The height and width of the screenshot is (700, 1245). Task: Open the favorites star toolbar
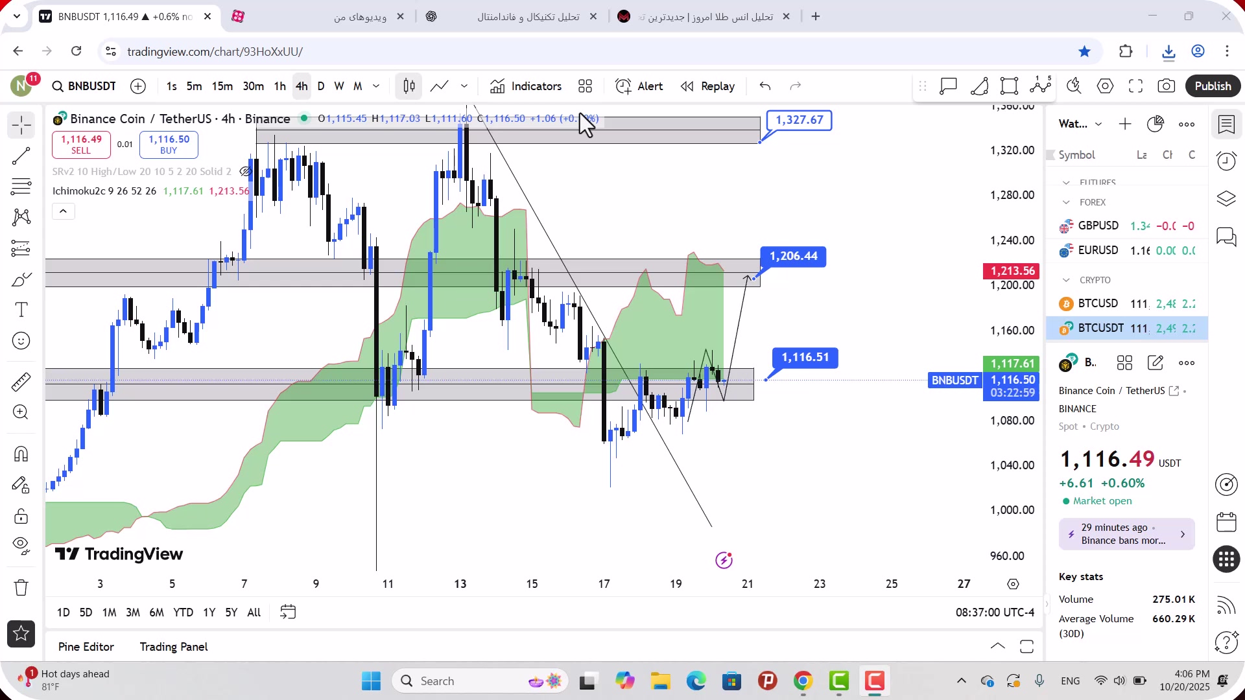21,634
